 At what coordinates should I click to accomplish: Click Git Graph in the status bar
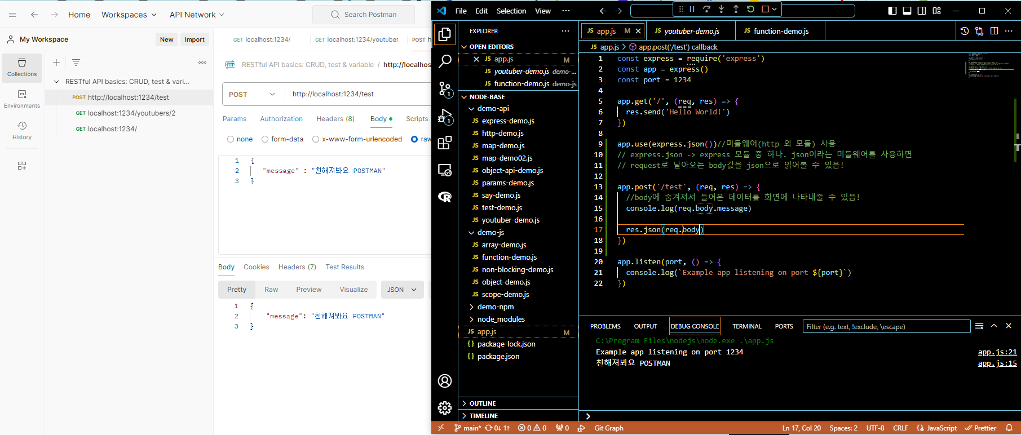pyautogui.click(x=609, y=428)
